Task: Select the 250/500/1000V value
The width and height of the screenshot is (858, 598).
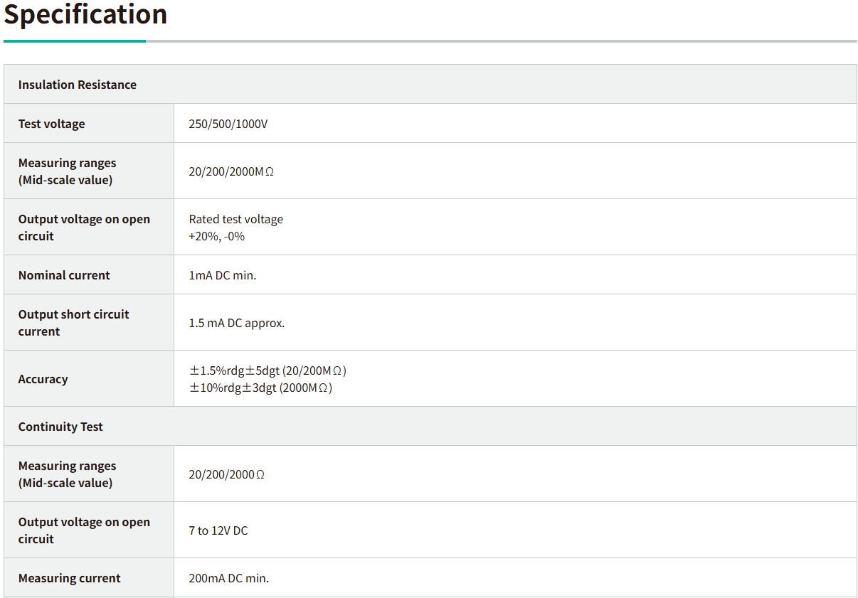Action: (228, 124)
